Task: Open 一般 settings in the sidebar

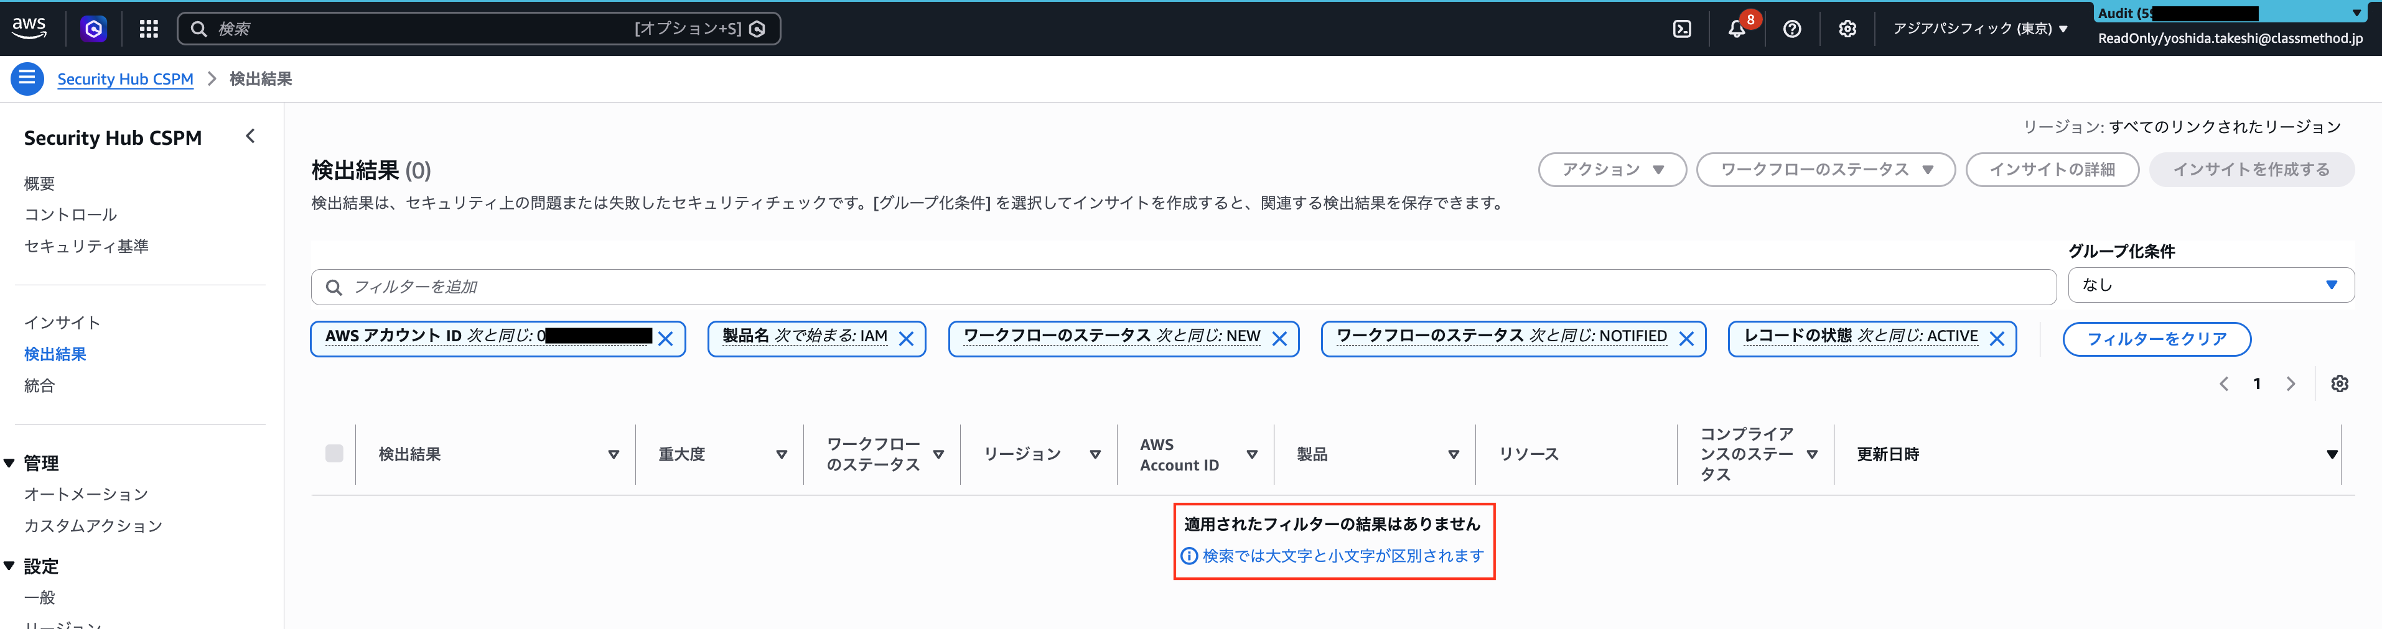Action: click(40, 597)
